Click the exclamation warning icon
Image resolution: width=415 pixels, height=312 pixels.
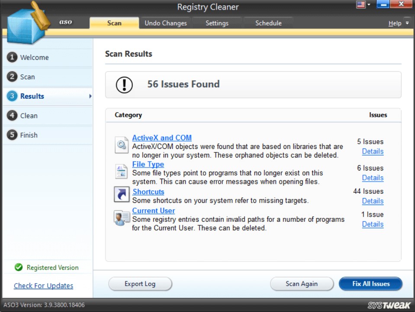click(124, 85)
